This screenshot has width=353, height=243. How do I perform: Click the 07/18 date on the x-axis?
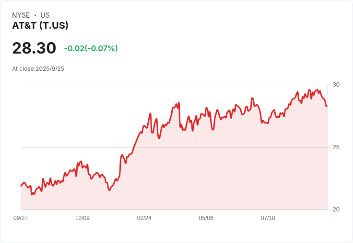click(268, 218)
